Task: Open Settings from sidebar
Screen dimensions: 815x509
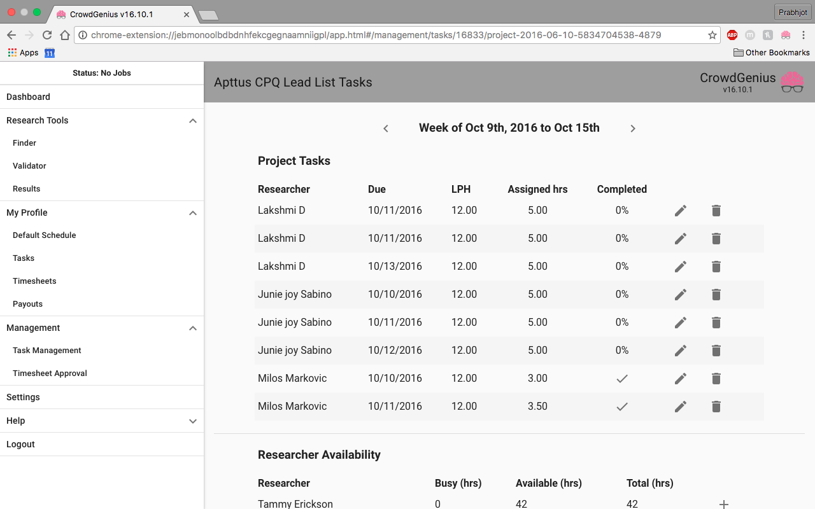Action: [102, 397]
